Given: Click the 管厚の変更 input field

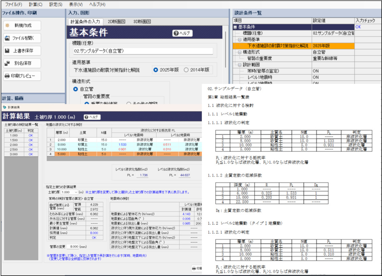Looking at the screenshot, I should tap(79, 246).
